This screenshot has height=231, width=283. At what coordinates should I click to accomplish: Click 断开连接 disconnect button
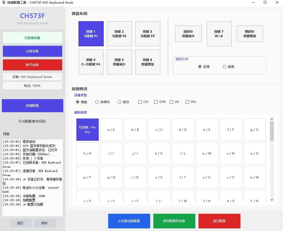(x=33, y=65)
